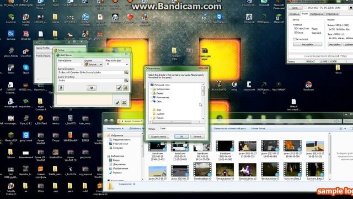Click the Папка field in browse dialog

[x=181, y=128]
